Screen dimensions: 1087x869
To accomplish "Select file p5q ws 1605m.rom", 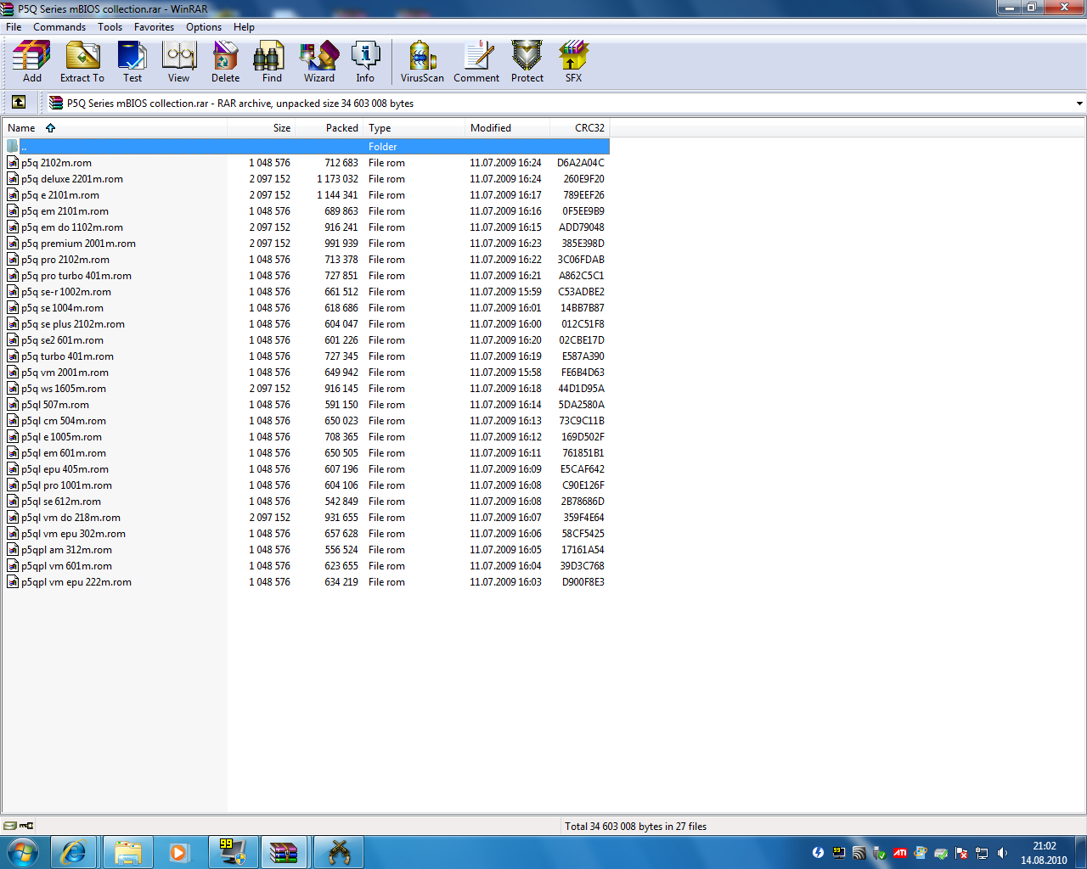I will tap(306, 389).
